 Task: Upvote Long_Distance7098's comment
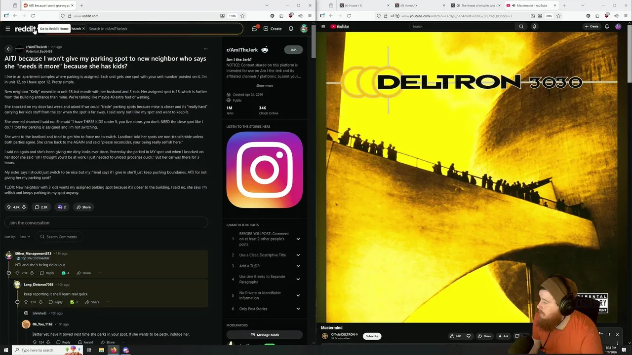click(26, 302)
